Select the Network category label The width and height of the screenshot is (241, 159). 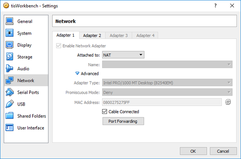(26, 81)
